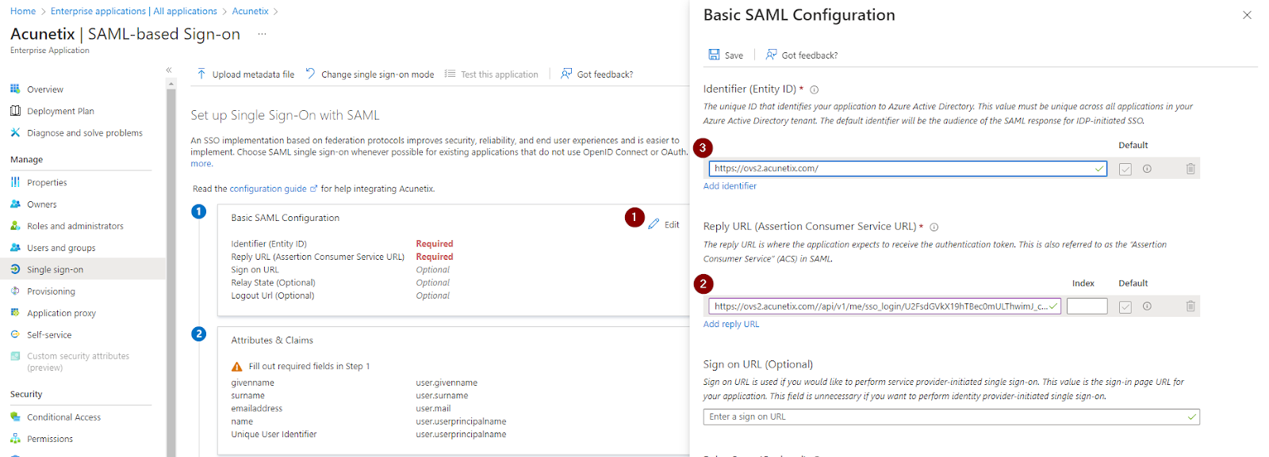Open the ellipsis menu next to page title
This screenshot has width=1269, height=457.
coord(262,34)
